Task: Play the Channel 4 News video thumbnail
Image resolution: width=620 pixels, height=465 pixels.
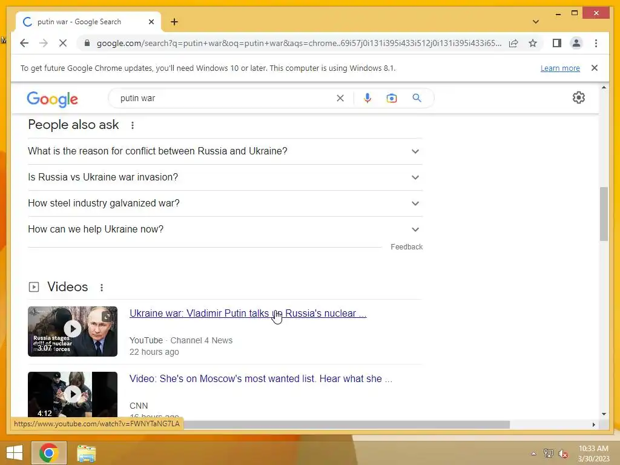Action: [x=73, y=331]
